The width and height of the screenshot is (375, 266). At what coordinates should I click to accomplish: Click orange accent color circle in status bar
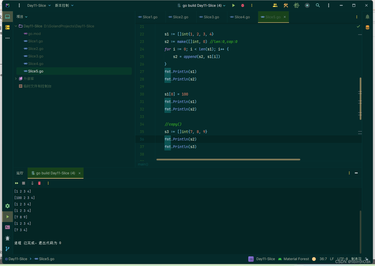314,259
